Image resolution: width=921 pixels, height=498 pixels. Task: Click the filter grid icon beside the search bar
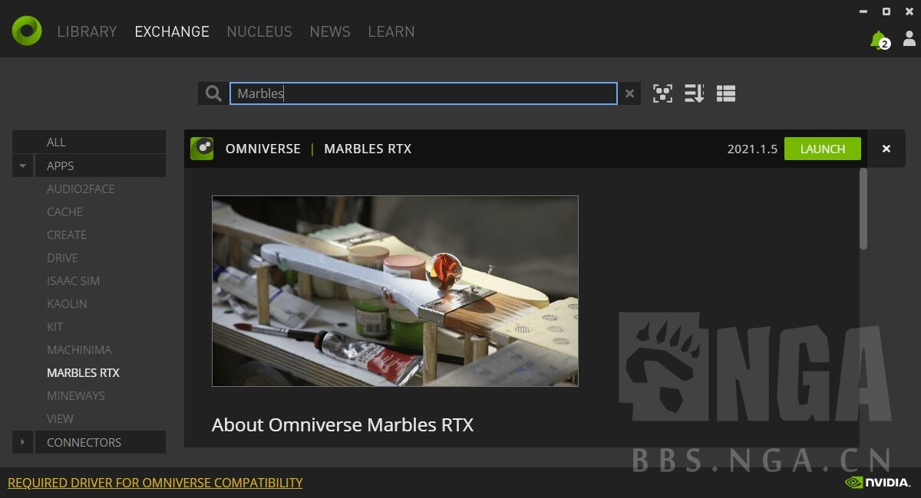coord(662,93)
